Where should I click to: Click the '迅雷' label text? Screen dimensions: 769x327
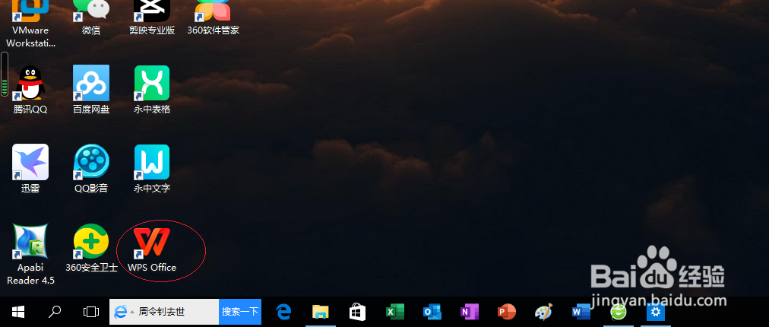point(30,188)
